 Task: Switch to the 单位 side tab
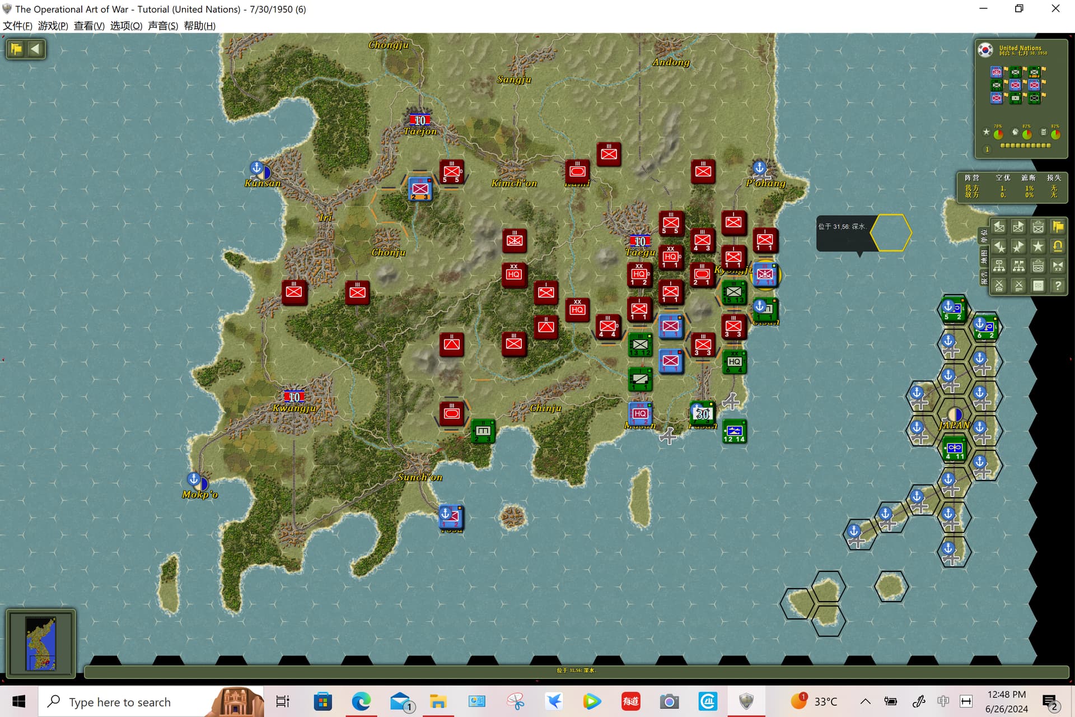point(984,236)
